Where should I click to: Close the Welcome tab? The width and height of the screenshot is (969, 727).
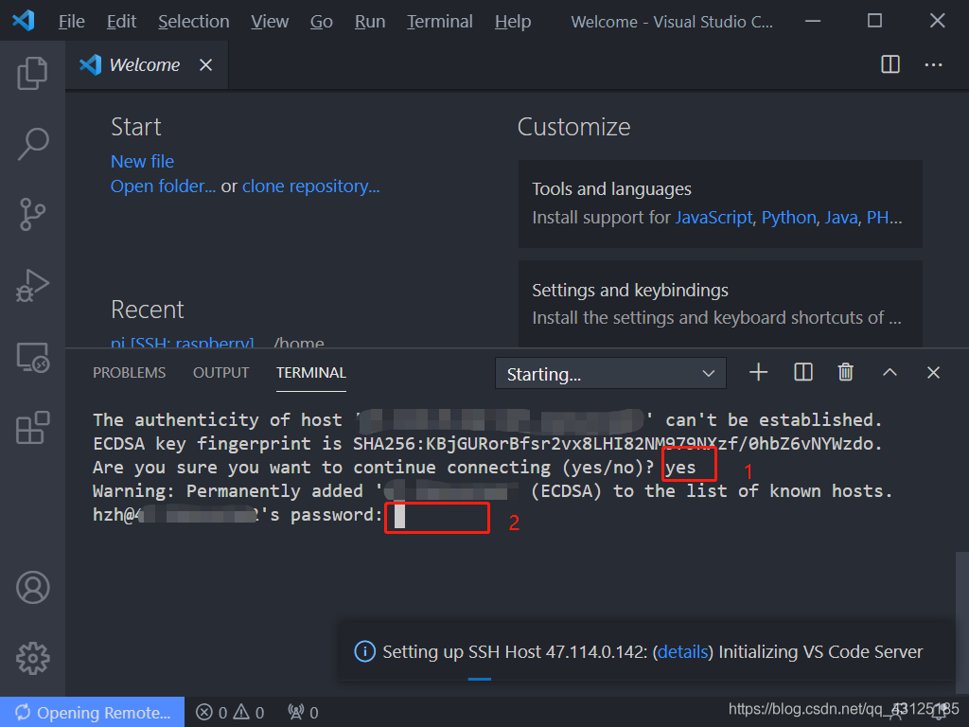205,65
